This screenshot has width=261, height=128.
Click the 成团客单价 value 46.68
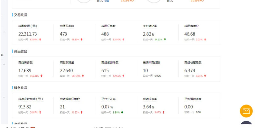[190, 34]
